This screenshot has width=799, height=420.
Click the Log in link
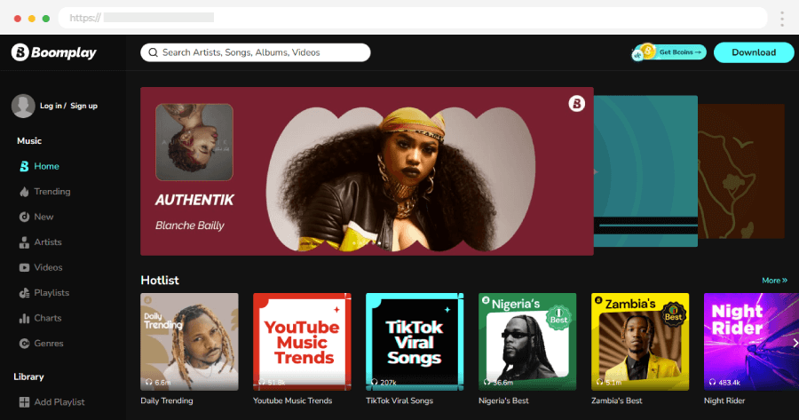tap(51, 106)
